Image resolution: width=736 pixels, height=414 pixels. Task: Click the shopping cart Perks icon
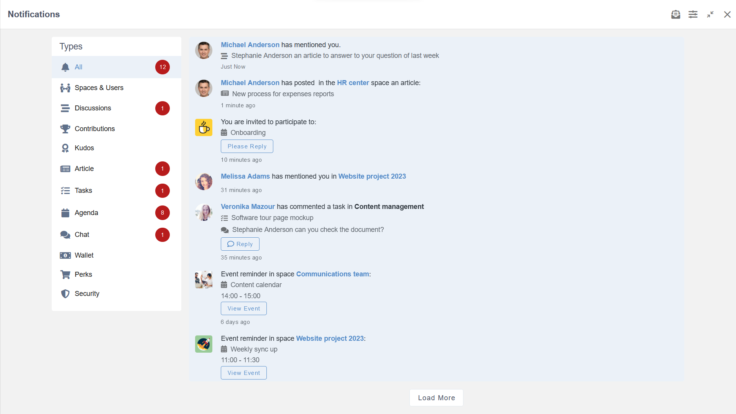[65, 274]
